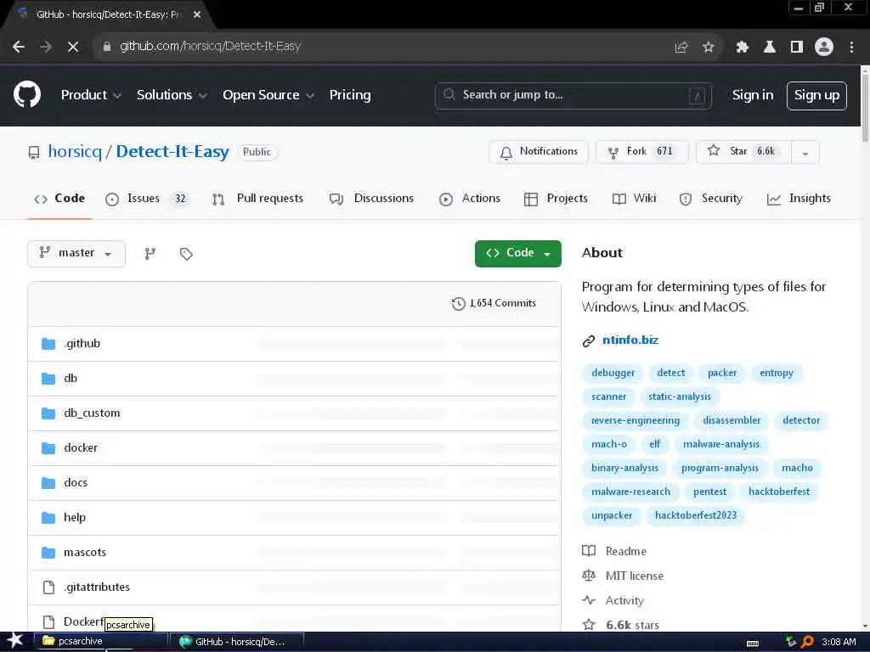Select the static-analysis topic tag
The width and height of the screenshot is (870, 652).
click(x=679, y=396)
